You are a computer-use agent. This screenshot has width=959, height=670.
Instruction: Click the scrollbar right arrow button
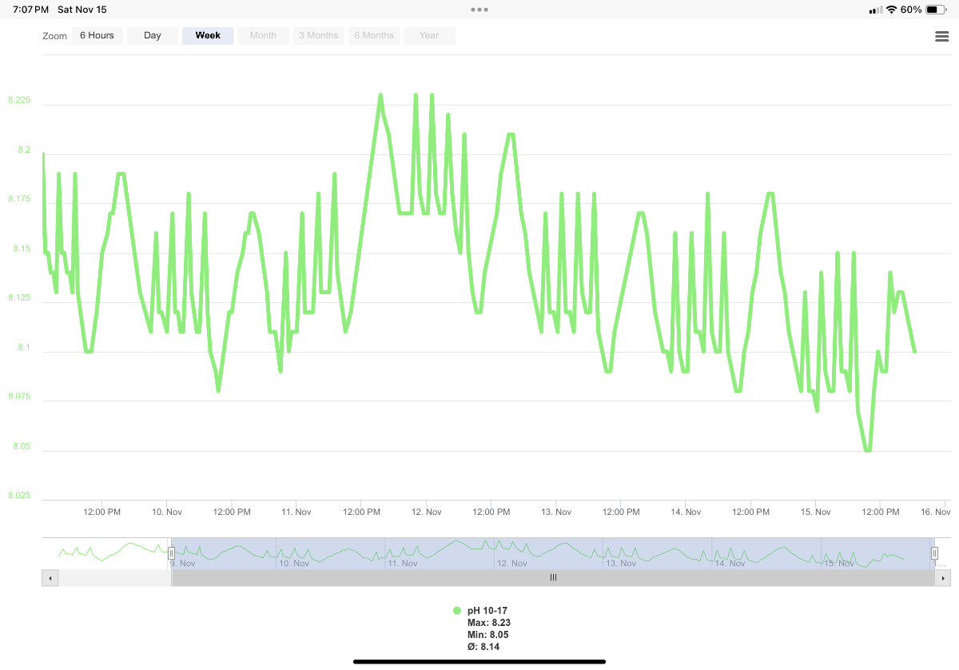tap(941, 577)
